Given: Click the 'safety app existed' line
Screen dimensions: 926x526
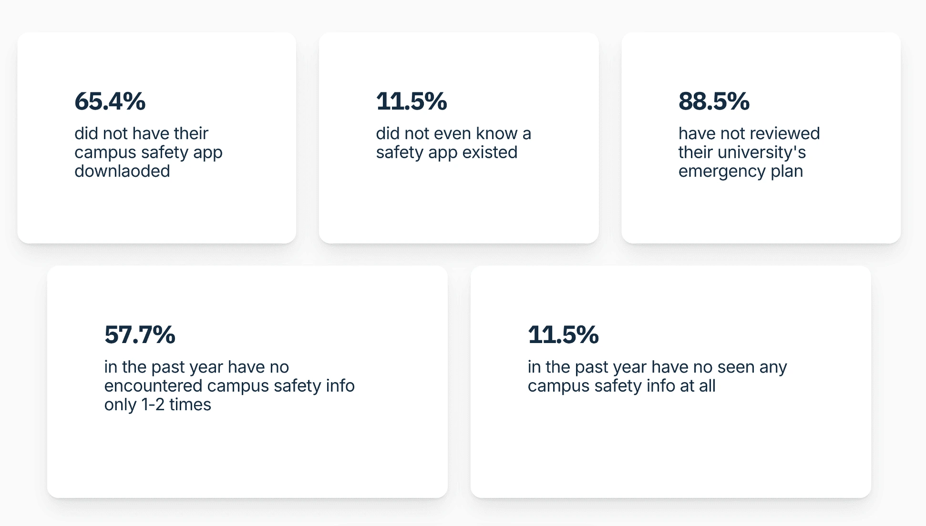Looking at the screenshot, I should click(x=446, y=152).
